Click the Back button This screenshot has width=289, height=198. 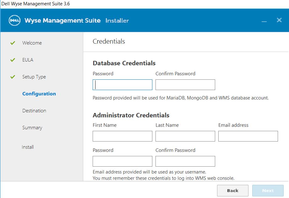(232, 190)
